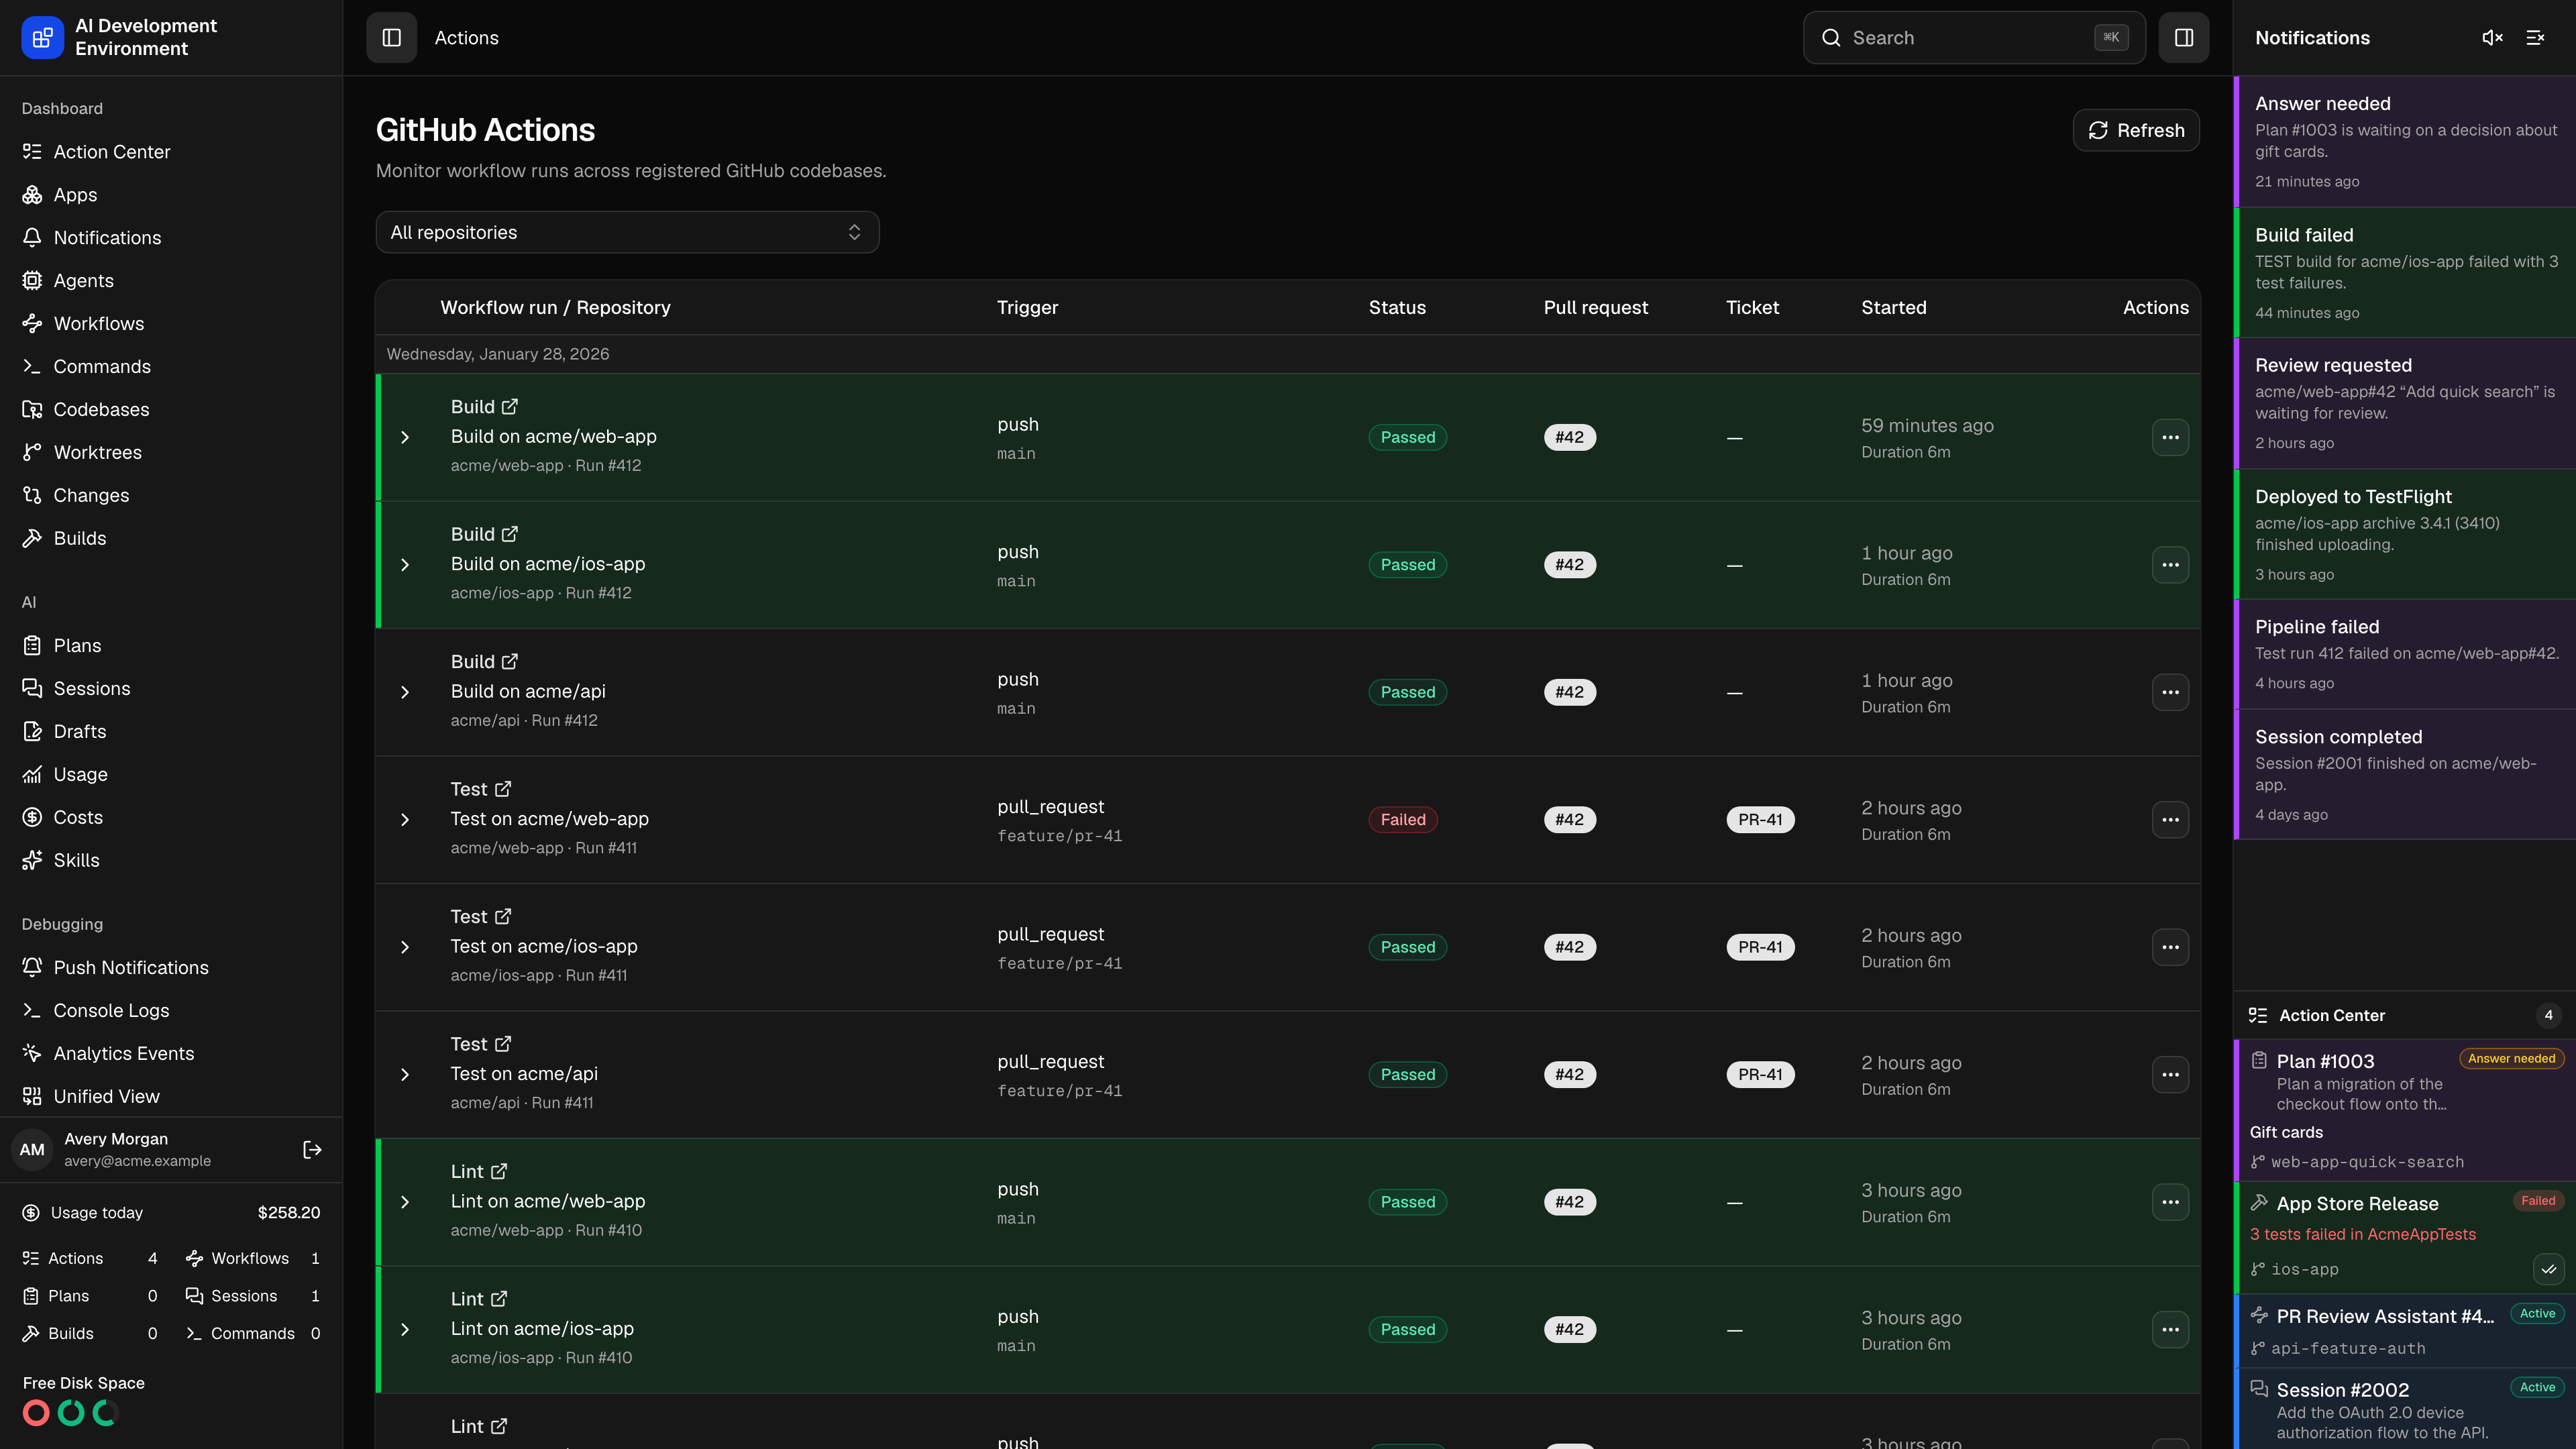Open more actions for Test on acme/ios-app

(2170, 947)
